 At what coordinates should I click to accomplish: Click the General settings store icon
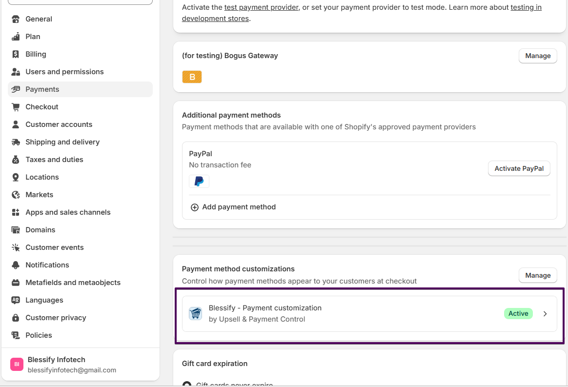coord(16,19)
